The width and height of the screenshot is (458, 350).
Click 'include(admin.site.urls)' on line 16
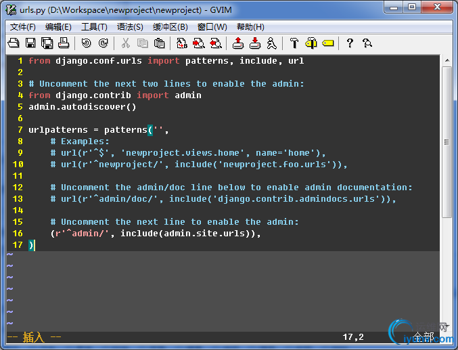[x=185, y=234]
